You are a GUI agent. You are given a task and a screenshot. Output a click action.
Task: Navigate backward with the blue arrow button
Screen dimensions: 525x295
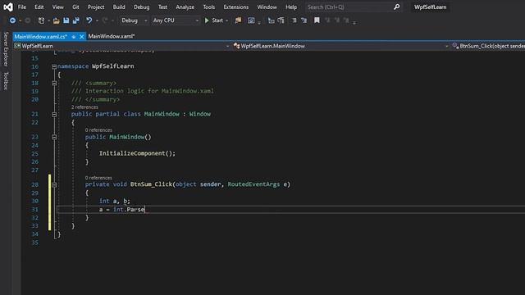click(12, 20)
